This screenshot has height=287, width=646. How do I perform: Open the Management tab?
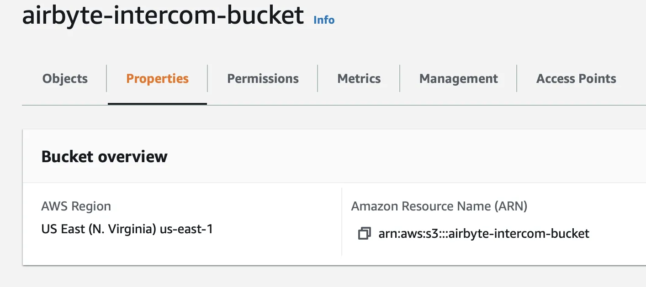(458, 78)
